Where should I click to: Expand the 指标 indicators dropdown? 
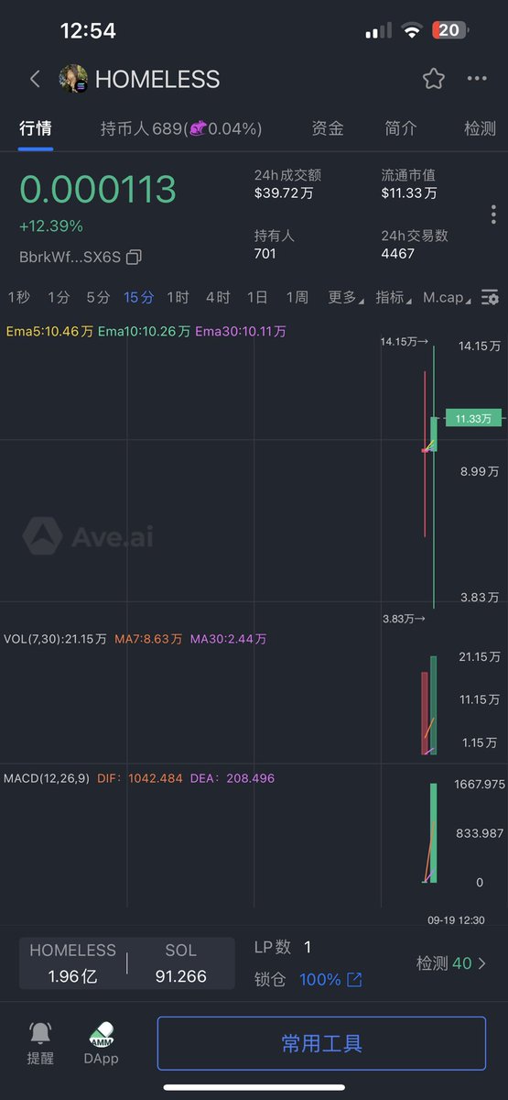pyautogui.click(x=393, y=297)
